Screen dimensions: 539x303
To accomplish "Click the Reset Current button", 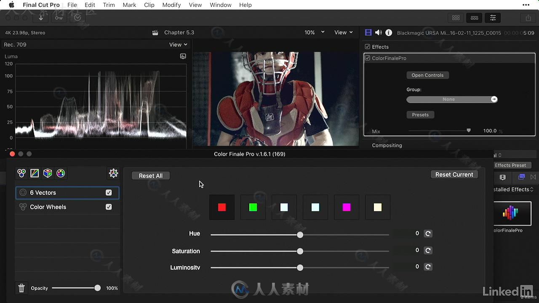I will click(x=454, y=174).
